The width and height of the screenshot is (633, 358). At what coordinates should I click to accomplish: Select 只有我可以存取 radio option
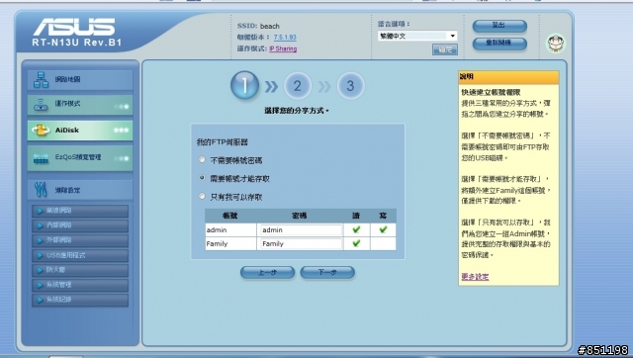click(202, 196)
